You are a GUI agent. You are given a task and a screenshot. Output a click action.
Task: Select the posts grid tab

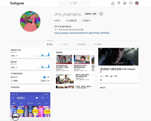tap(50, 44)
